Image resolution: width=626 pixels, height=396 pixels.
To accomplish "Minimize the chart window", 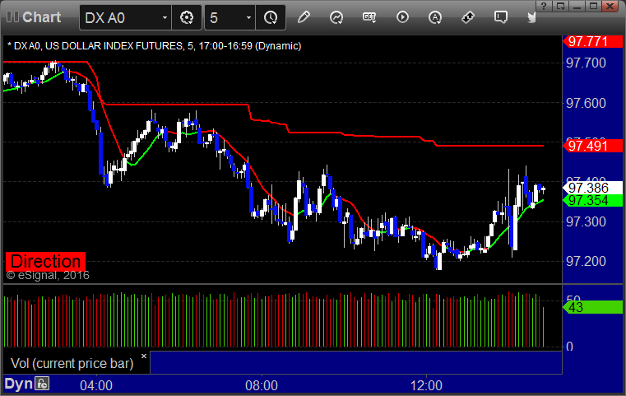I will pos(577,6).
